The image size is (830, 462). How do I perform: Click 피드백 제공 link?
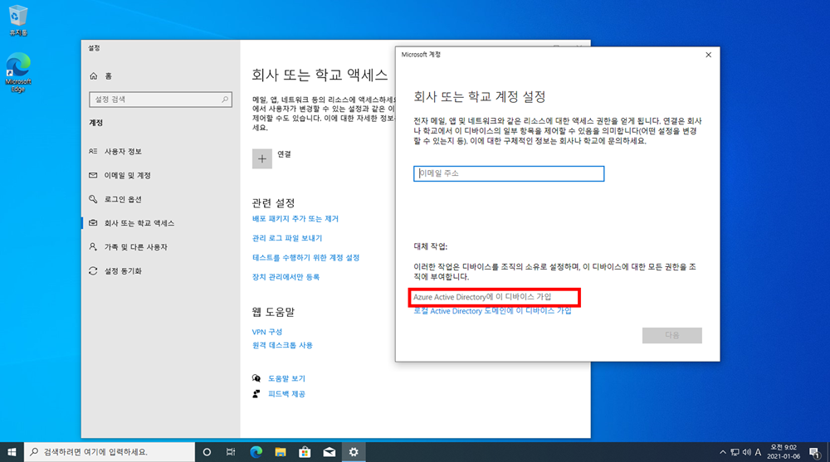tap(286, 394)
